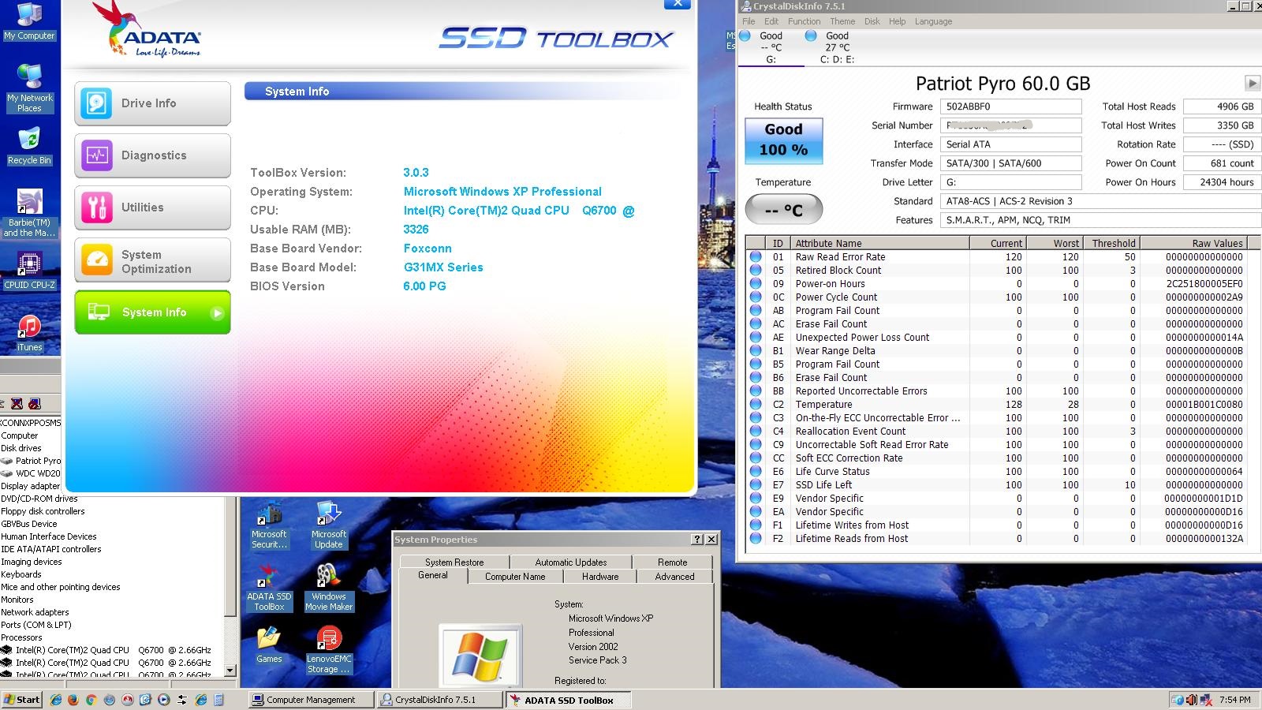Select Patriot Pyro in the device tree

click(38, 461)
